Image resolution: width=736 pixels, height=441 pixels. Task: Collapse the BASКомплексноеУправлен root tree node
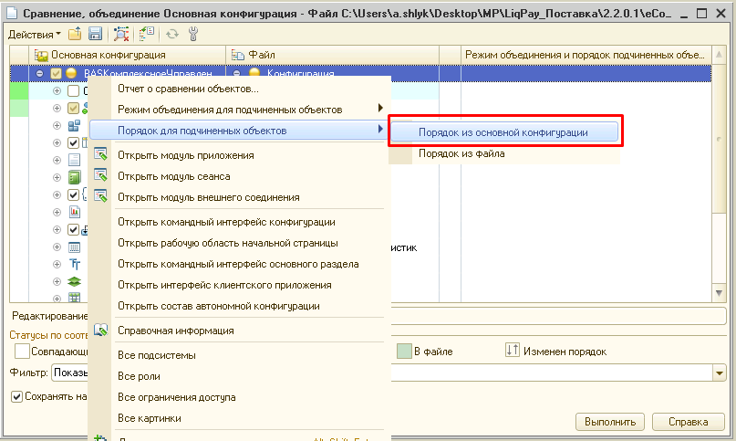40,73
